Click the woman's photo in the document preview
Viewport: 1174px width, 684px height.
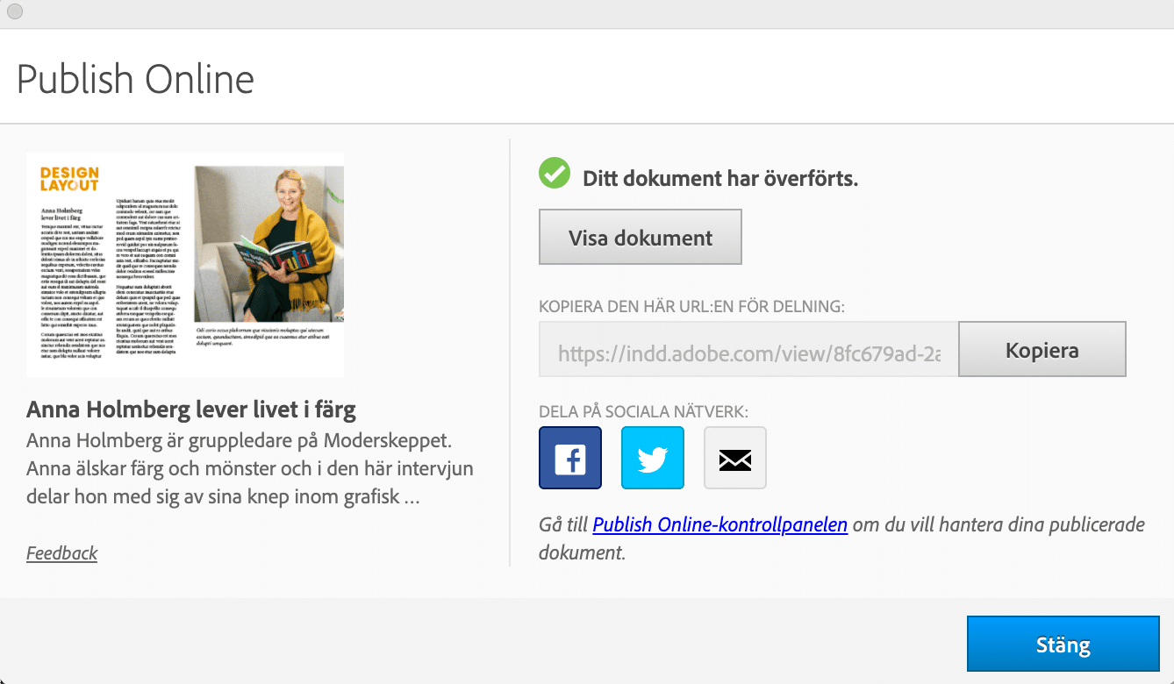(x=268, y=243)
